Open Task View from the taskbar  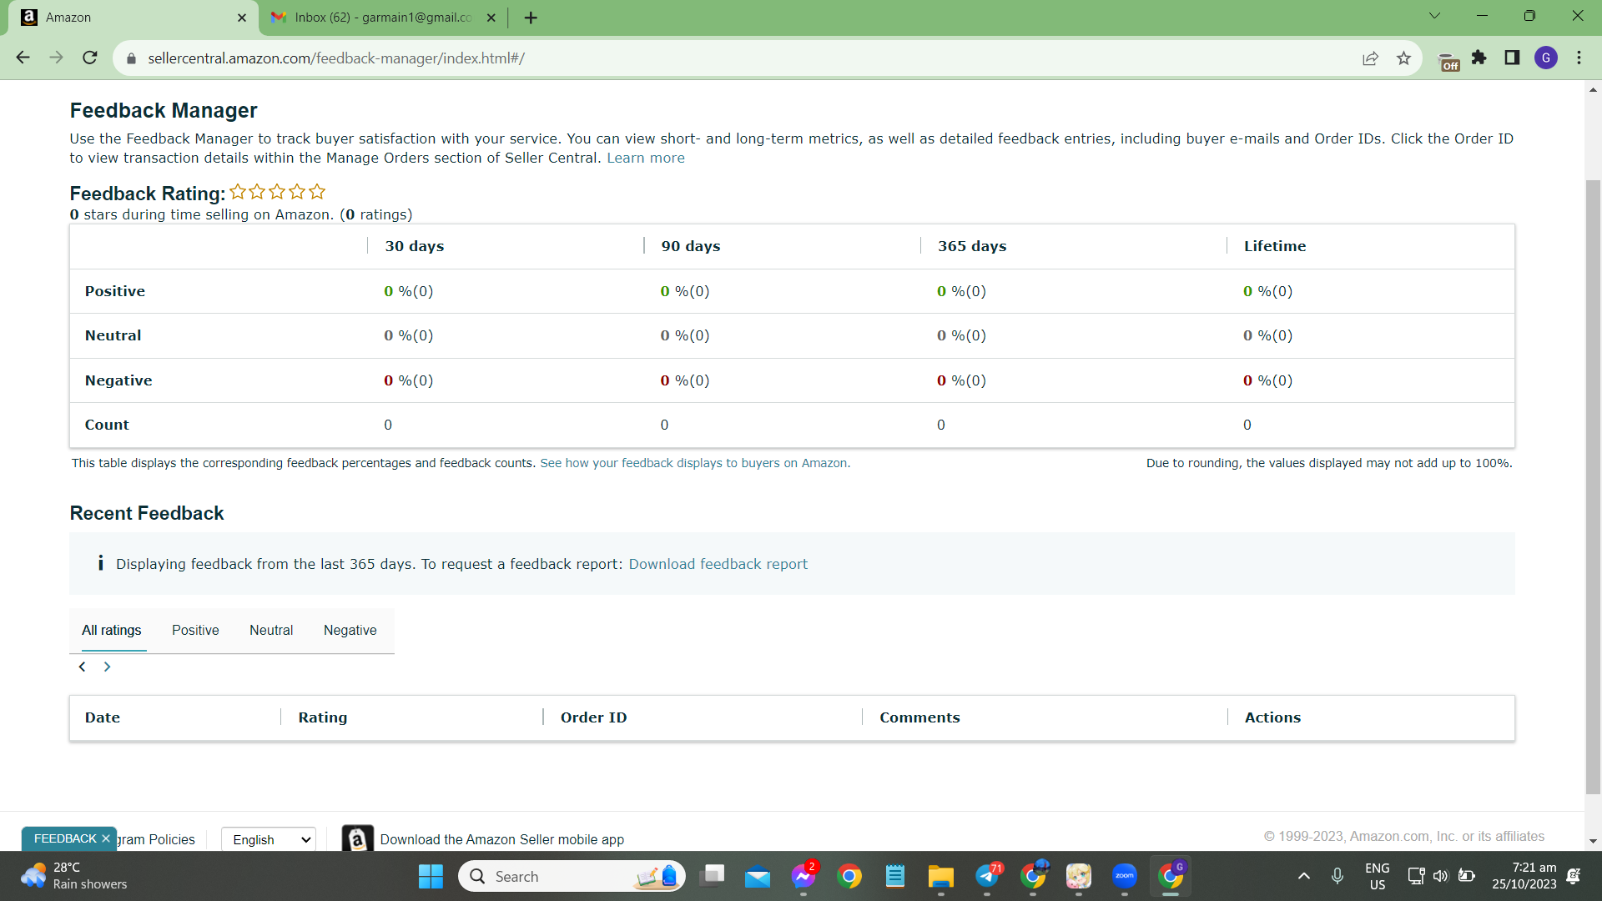(712, 876)
